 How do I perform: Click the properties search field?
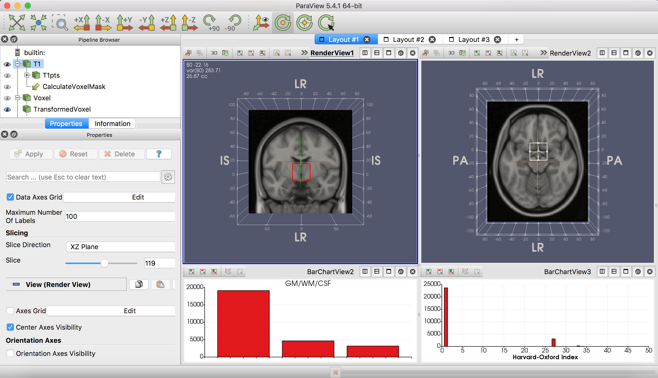tap(83, 177)
